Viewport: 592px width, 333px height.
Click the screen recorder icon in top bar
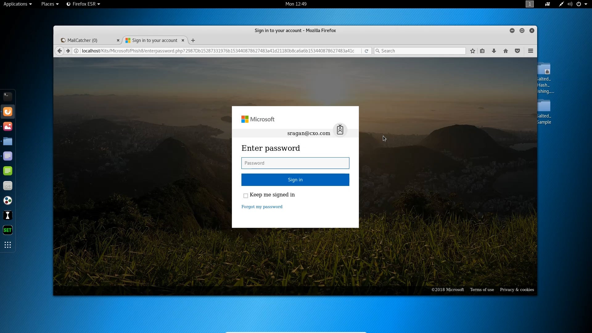tap(548, 4)
